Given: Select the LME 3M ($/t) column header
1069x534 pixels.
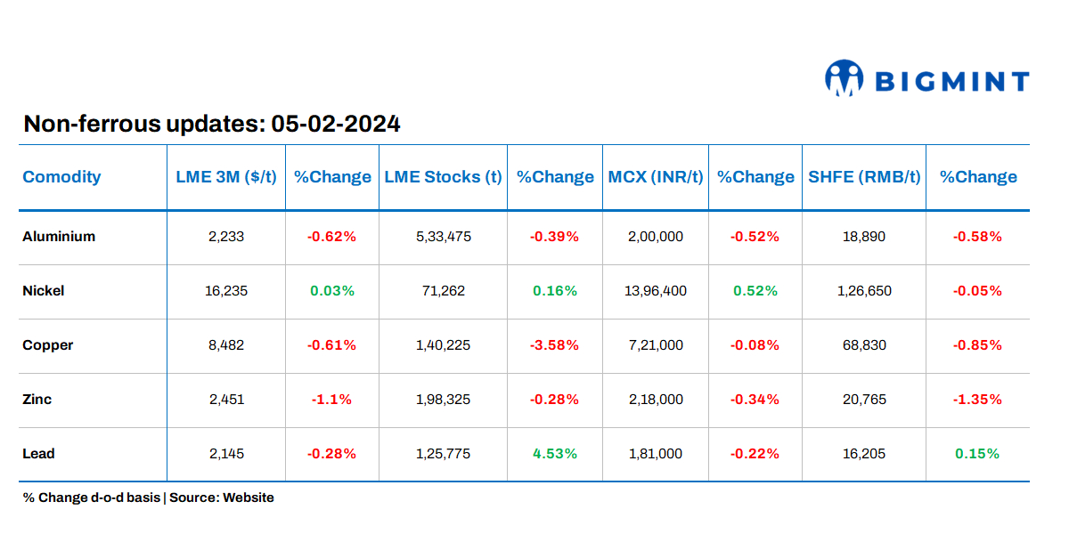Looking at the screenshot, I should (226, 176).
